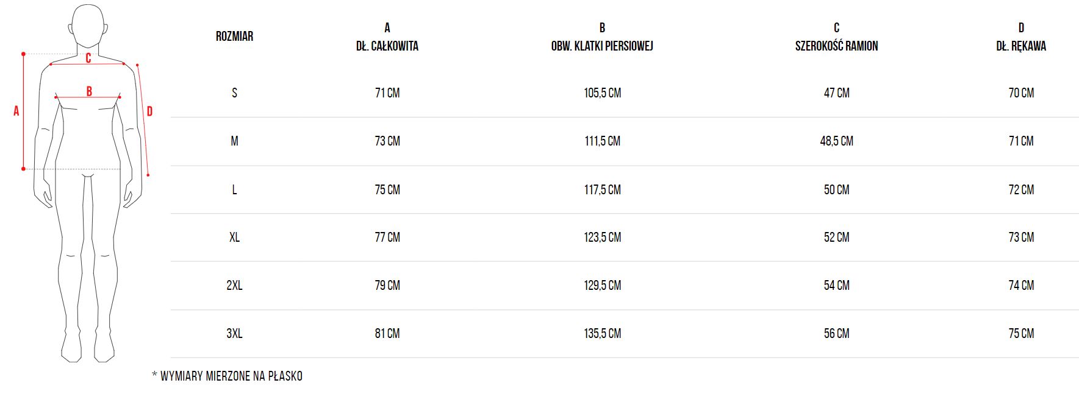Click the OBW. KLATKI PIERSIOWEJ header
The width and height of the screenshot is (1079, 394).
[602, 46]
